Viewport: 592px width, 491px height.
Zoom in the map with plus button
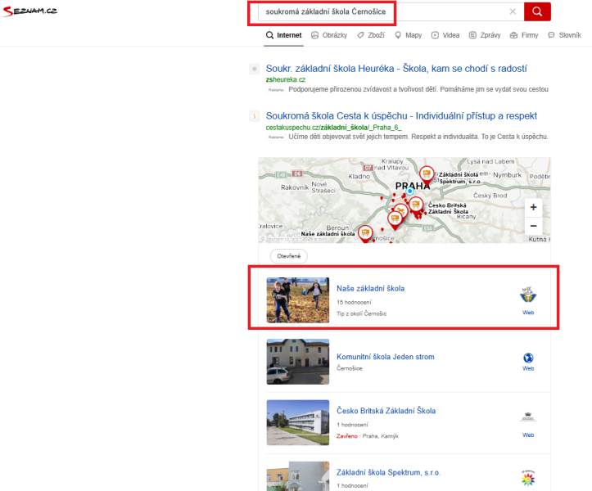[x=533, y=208]
